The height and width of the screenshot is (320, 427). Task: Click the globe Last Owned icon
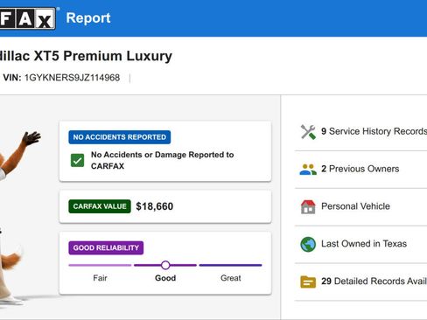pos(308,244)
